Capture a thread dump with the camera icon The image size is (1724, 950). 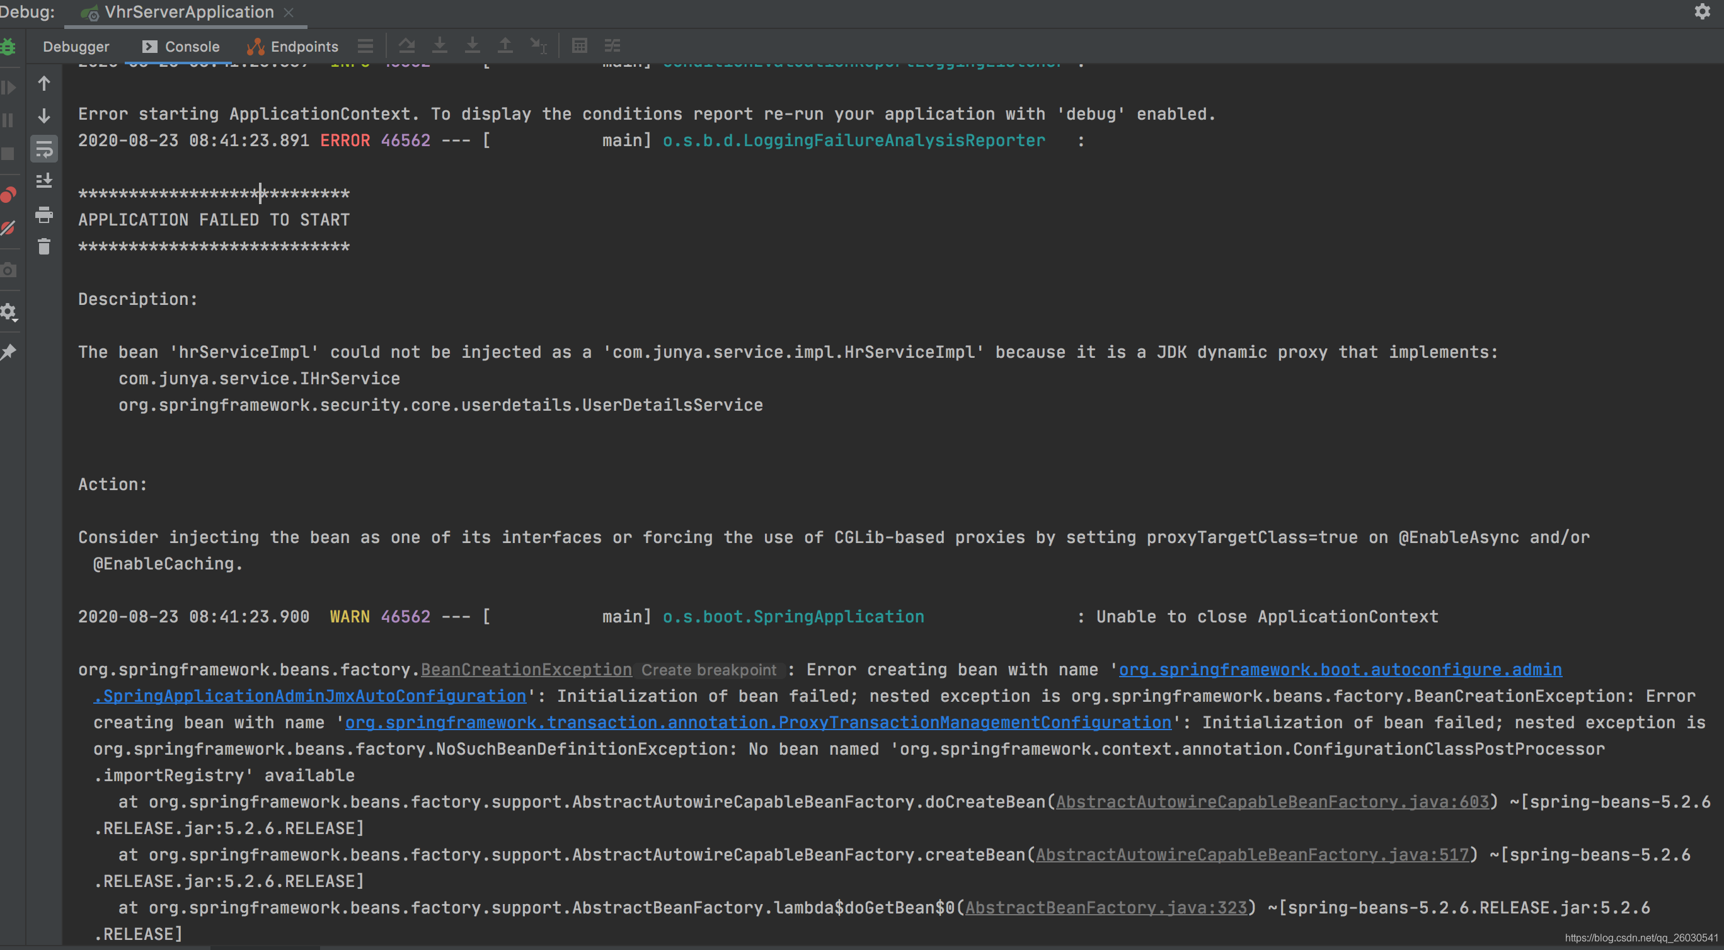(9, 270)
